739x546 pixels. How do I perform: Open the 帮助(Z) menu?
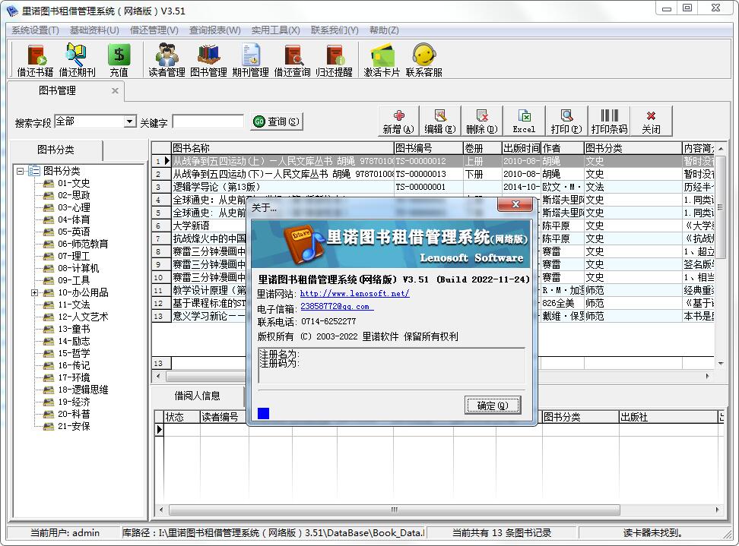[x=384, y=30]
